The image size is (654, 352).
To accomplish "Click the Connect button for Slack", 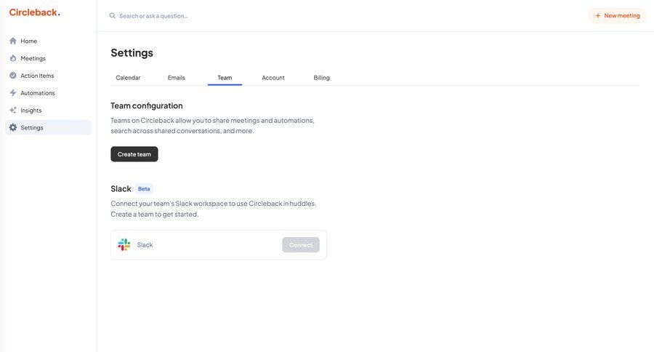I will 301,245.
